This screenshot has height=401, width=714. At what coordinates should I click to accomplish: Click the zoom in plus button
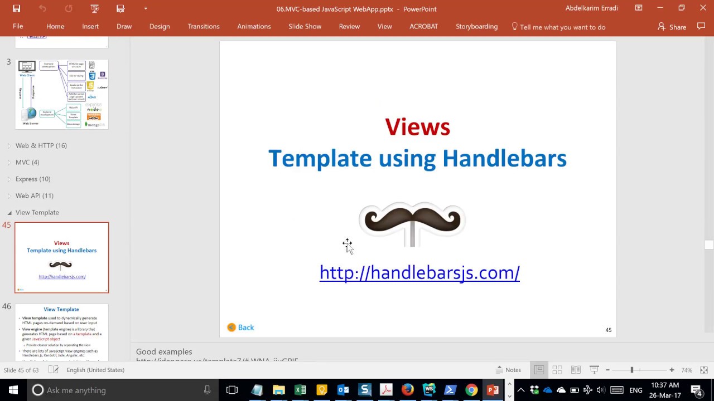(672, 370)
